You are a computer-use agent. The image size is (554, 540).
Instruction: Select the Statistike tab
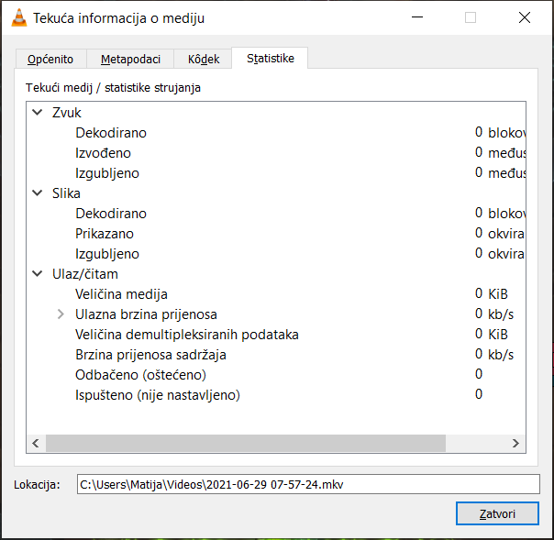[x=270, y=59]
